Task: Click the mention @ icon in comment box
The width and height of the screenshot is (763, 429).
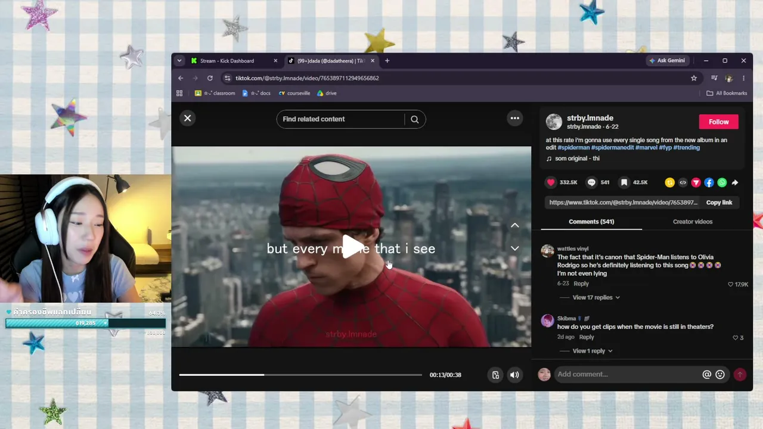Action: pyautogui.click(x=707, y=375)
